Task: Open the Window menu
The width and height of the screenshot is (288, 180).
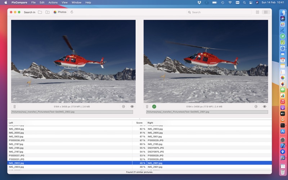Action: 76,3
